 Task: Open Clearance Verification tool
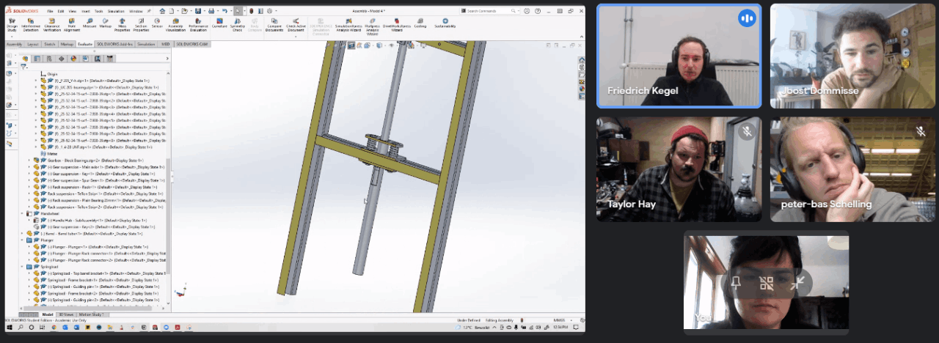click(52, 26)
